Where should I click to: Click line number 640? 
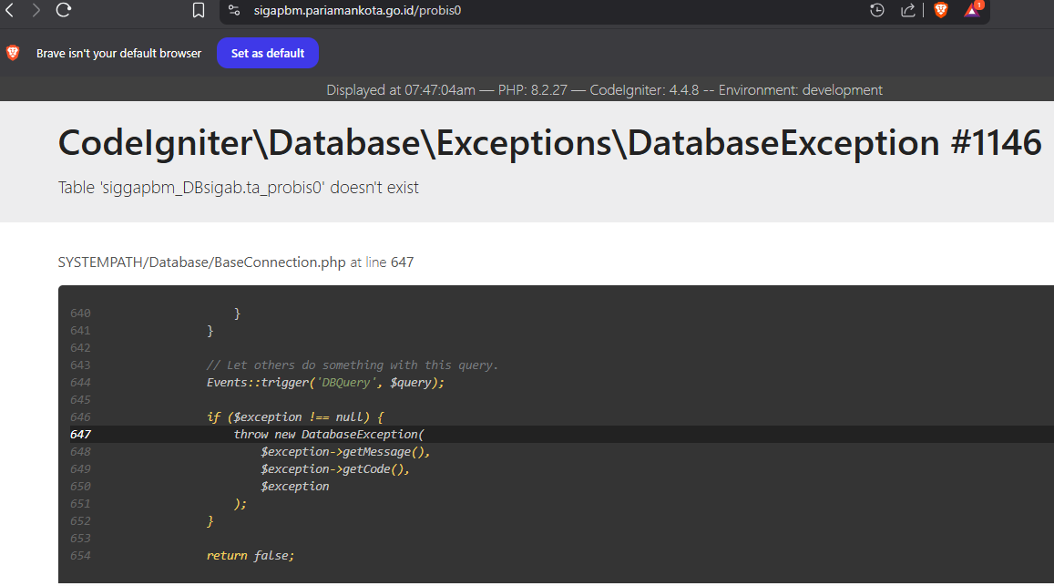click(80, 314)
